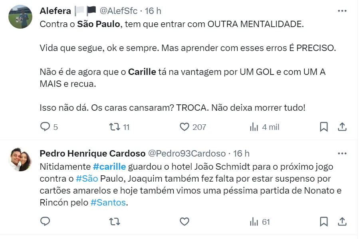The height and width of the screenshot is (239, 359).
Task: Open Alefera's profile picture
Action: pos(20,17)
